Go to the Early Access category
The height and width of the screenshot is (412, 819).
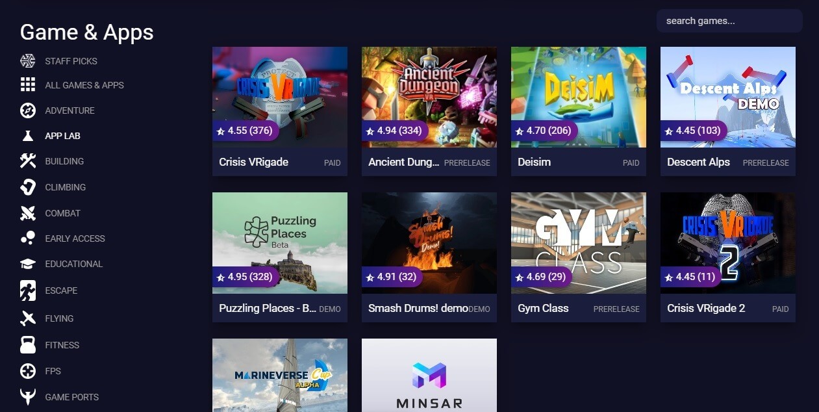(75, 238)
